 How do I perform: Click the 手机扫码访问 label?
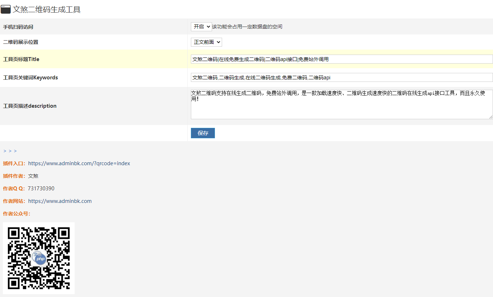pyautogui.click(x=18, y=27)
